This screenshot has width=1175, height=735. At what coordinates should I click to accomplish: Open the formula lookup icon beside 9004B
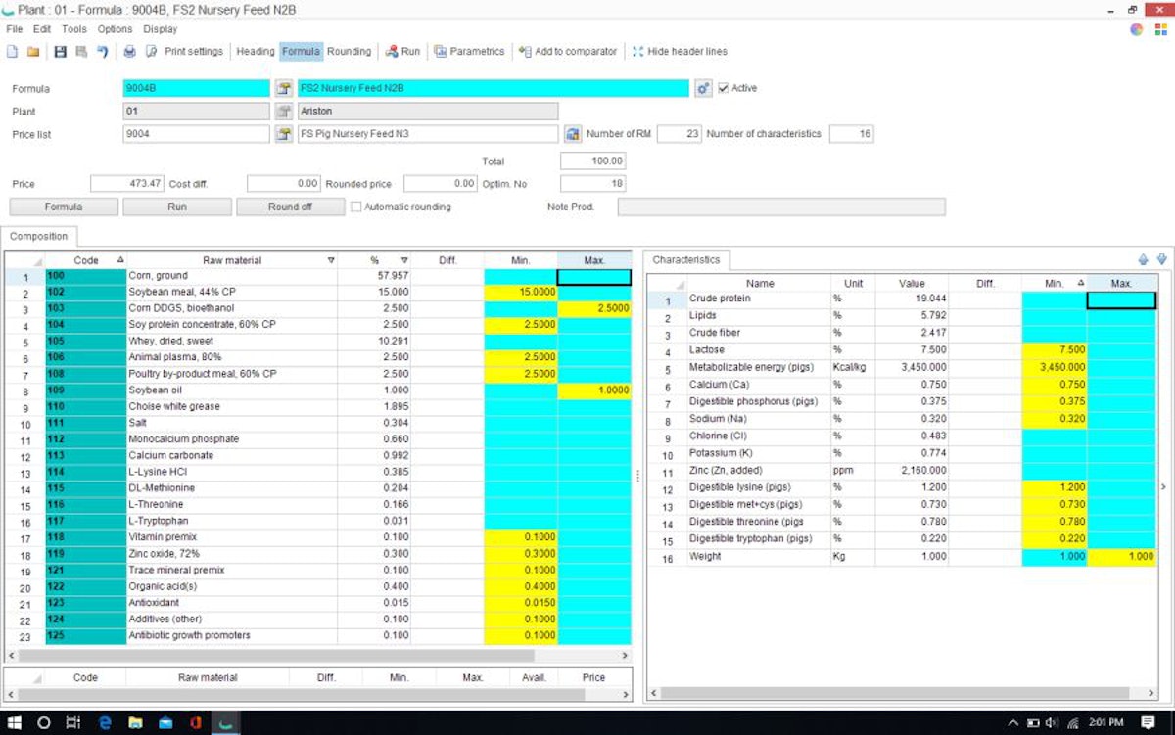point(284,89)
